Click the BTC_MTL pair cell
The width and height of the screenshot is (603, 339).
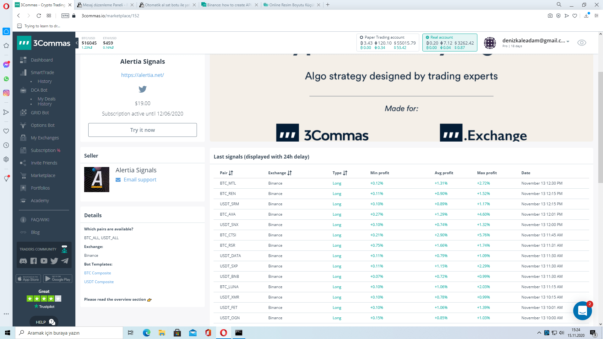[x=228, y=183]
